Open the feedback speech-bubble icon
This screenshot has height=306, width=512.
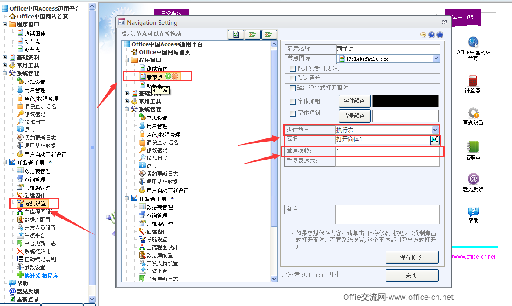pyautogui.click(x=423, y=35)
